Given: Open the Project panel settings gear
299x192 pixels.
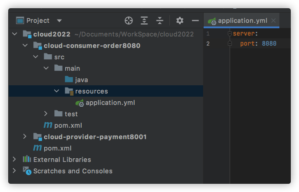Looking at the screenshot, I should [x=180, y=21].
